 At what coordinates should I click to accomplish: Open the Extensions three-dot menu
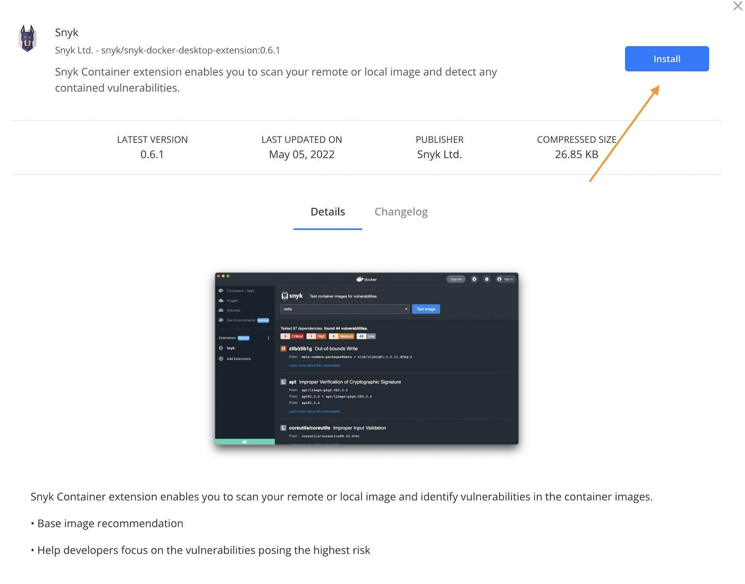point(268,338)
